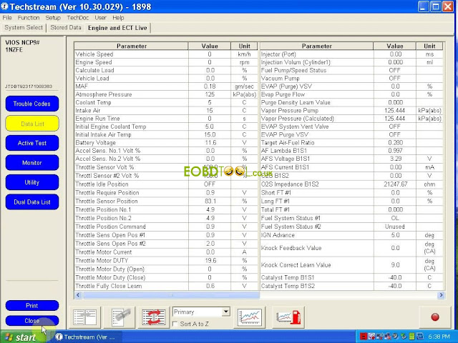Open the fuel pump graph icon
Image resolution: width=458 pixels, height=343 pixels.
click(x=288, y=317)
